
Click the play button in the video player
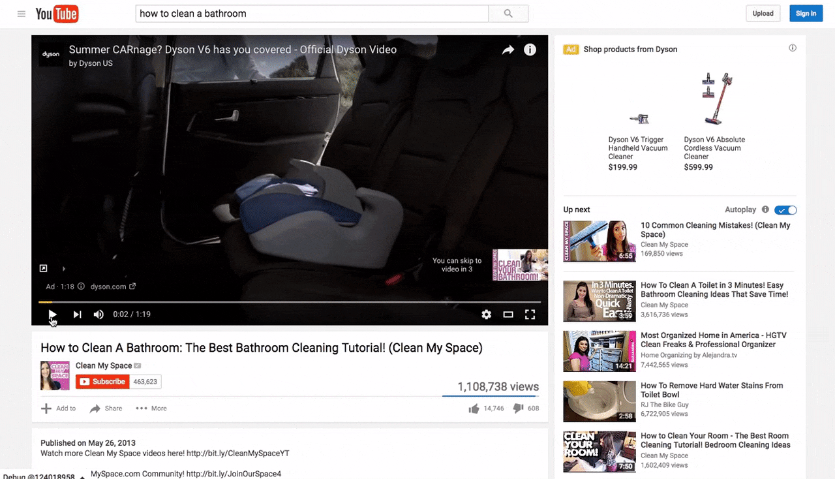[x=52, y=315]
